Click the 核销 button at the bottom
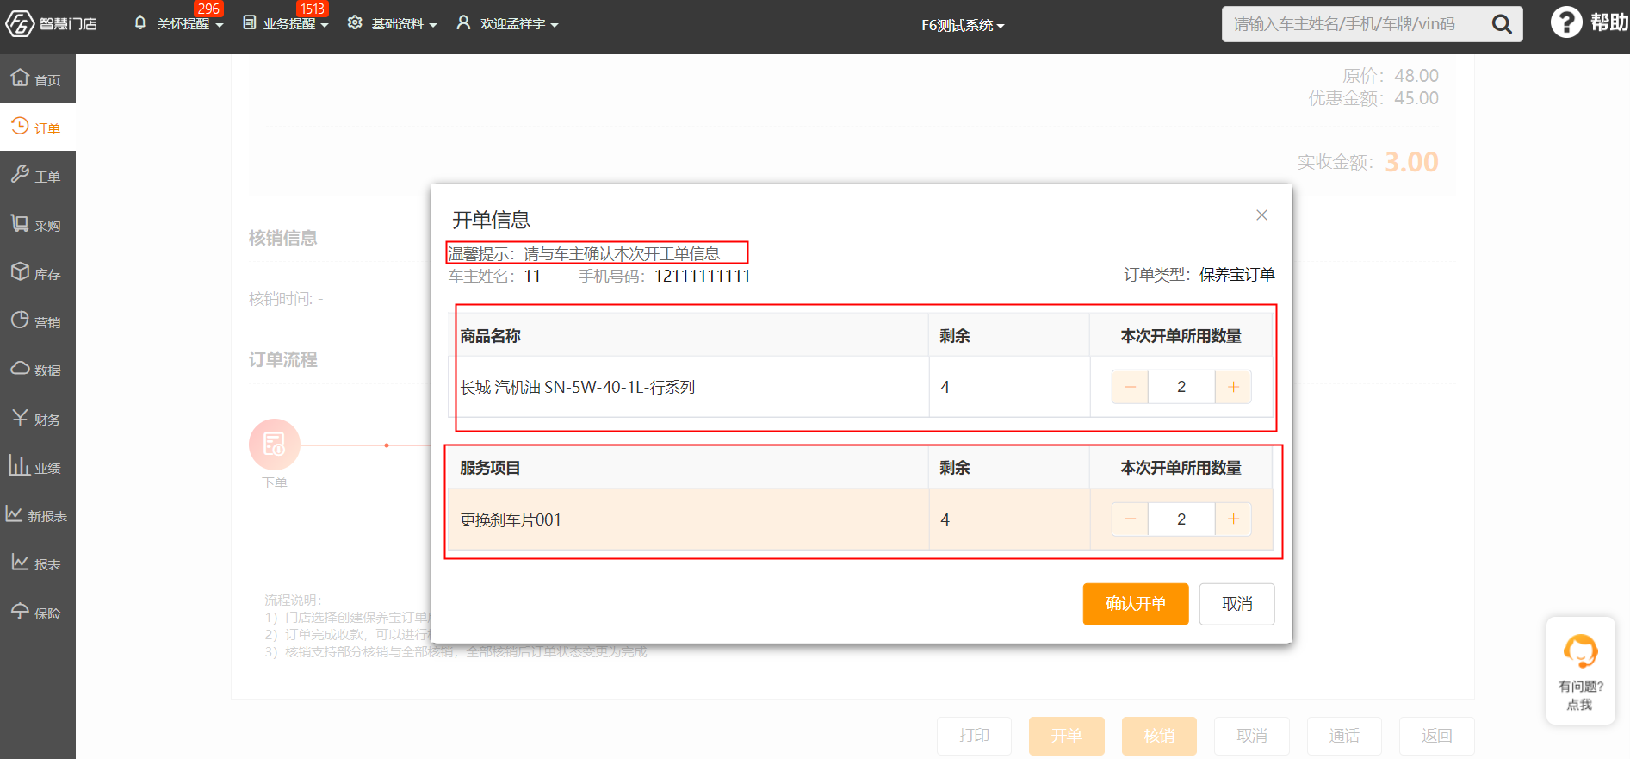Screen dimensions: 1630x759 pyautogui.click(x=1159, y=736)
